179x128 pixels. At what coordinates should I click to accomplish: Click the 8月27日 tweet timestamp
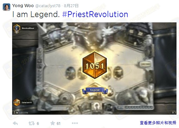pos(71,6)
